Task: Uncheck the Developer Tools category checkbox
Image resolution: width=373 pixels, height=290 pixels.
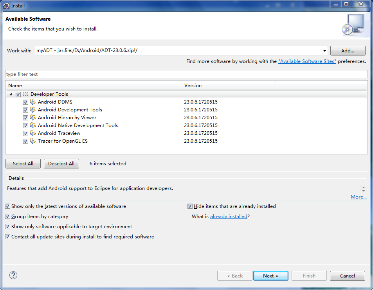Action: (18, 94)
